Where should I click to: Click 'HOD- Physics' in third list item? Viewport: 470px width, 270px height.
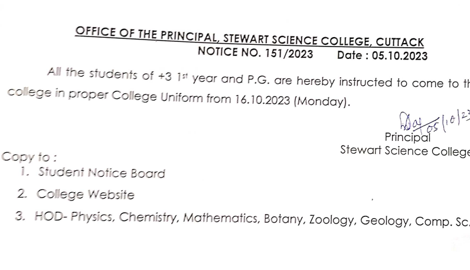(74, 216)
